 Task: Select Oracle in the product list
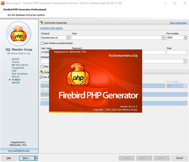click(x=15, y=62)
